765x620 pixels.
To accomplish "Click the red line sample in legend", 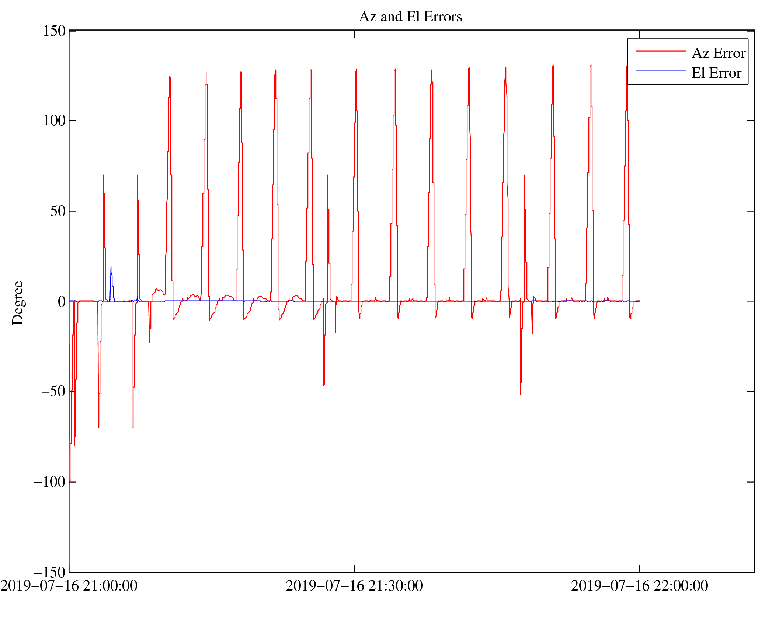I will pos(661,51).
